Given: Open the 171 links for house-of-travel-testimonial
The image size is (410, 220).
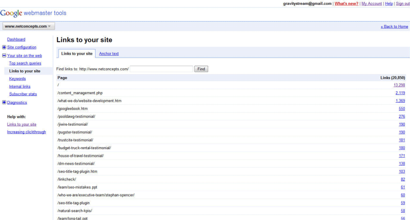Looking at the screenshot, I should (x=402, y=156).
